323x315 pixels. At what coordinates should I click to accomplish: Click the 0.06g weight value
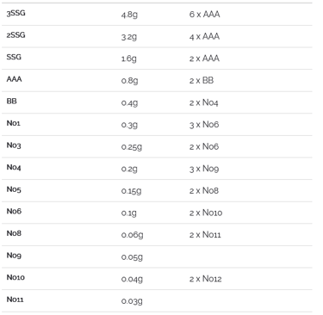tap(132, 235)
